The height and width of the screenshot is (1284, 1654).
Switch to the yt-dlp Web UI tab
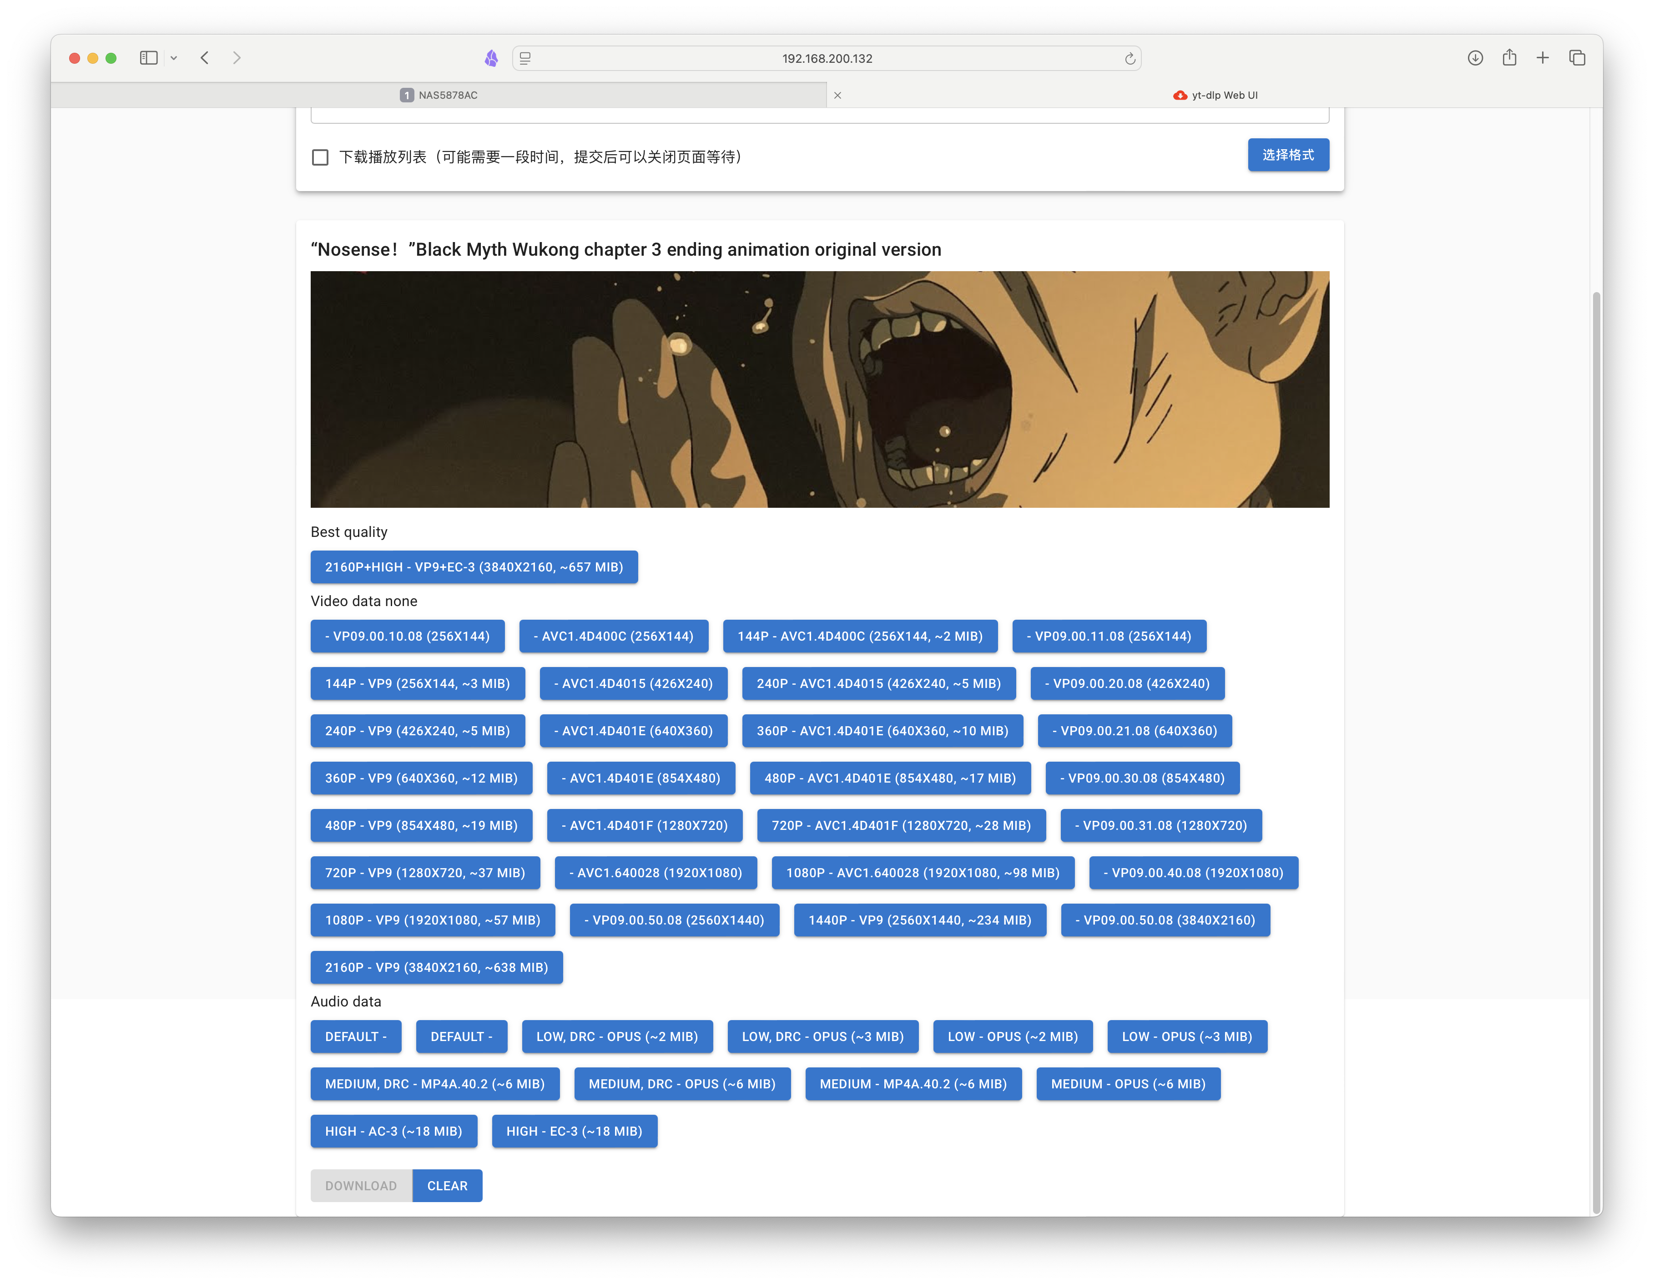1215,96
